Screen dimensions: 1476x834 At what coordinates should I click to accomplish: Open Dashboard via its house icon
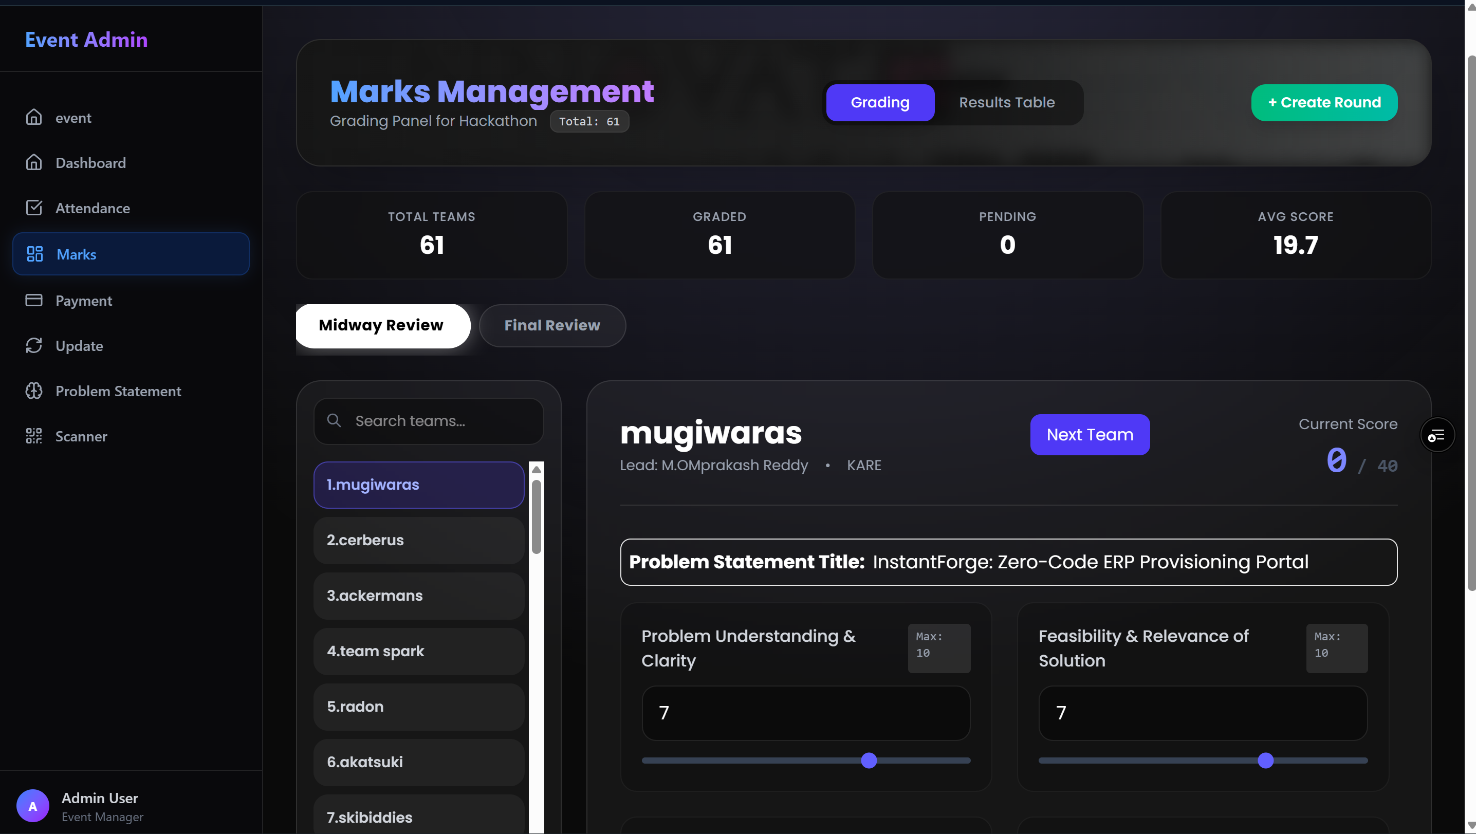34,163
